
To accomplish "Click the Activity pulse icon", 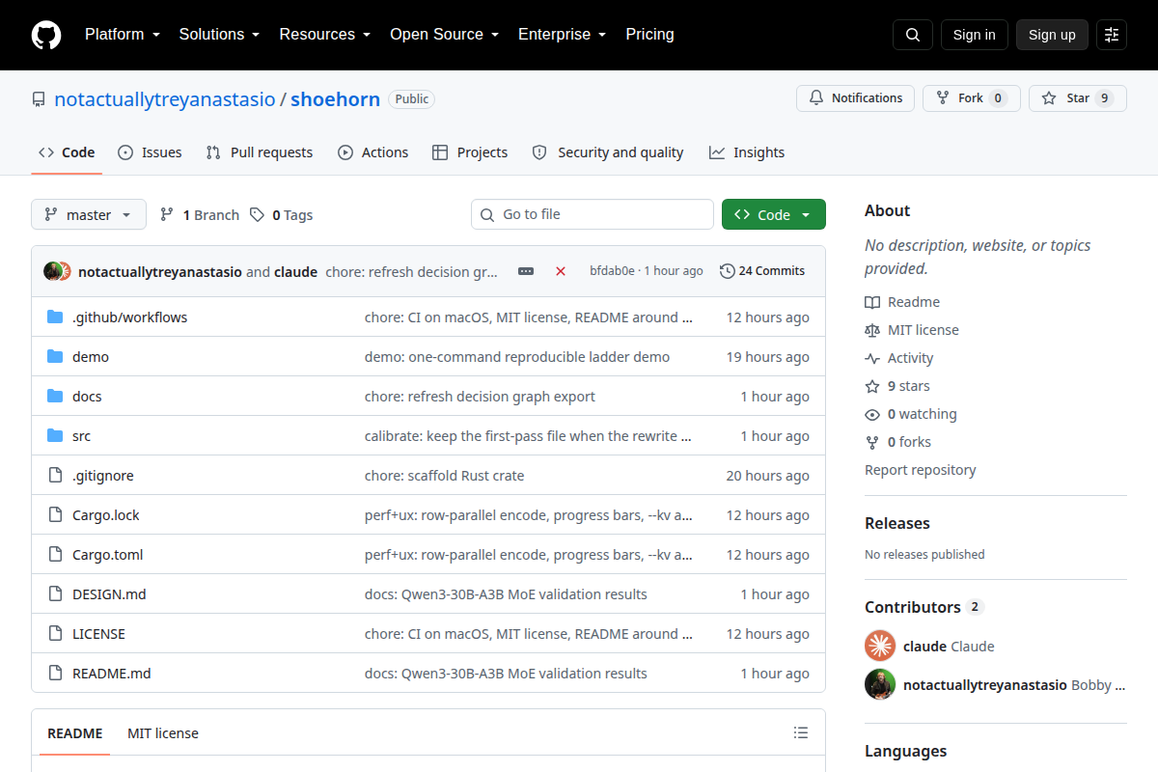I will click(x=872, y=358).
